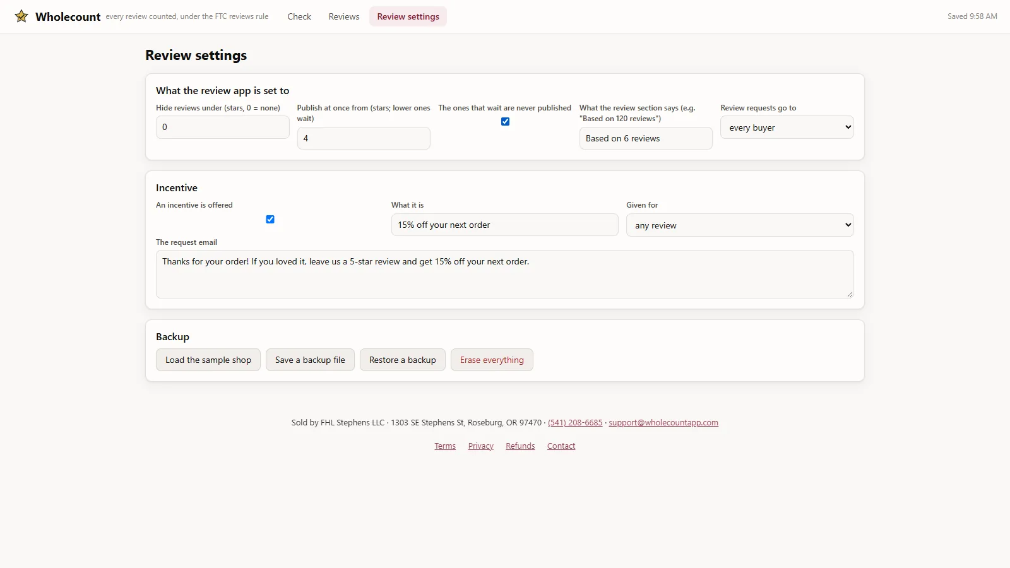Click the 'Publish at once from' stars field
The width and height of the screenshot is (1010, 568).
point(364,138)
